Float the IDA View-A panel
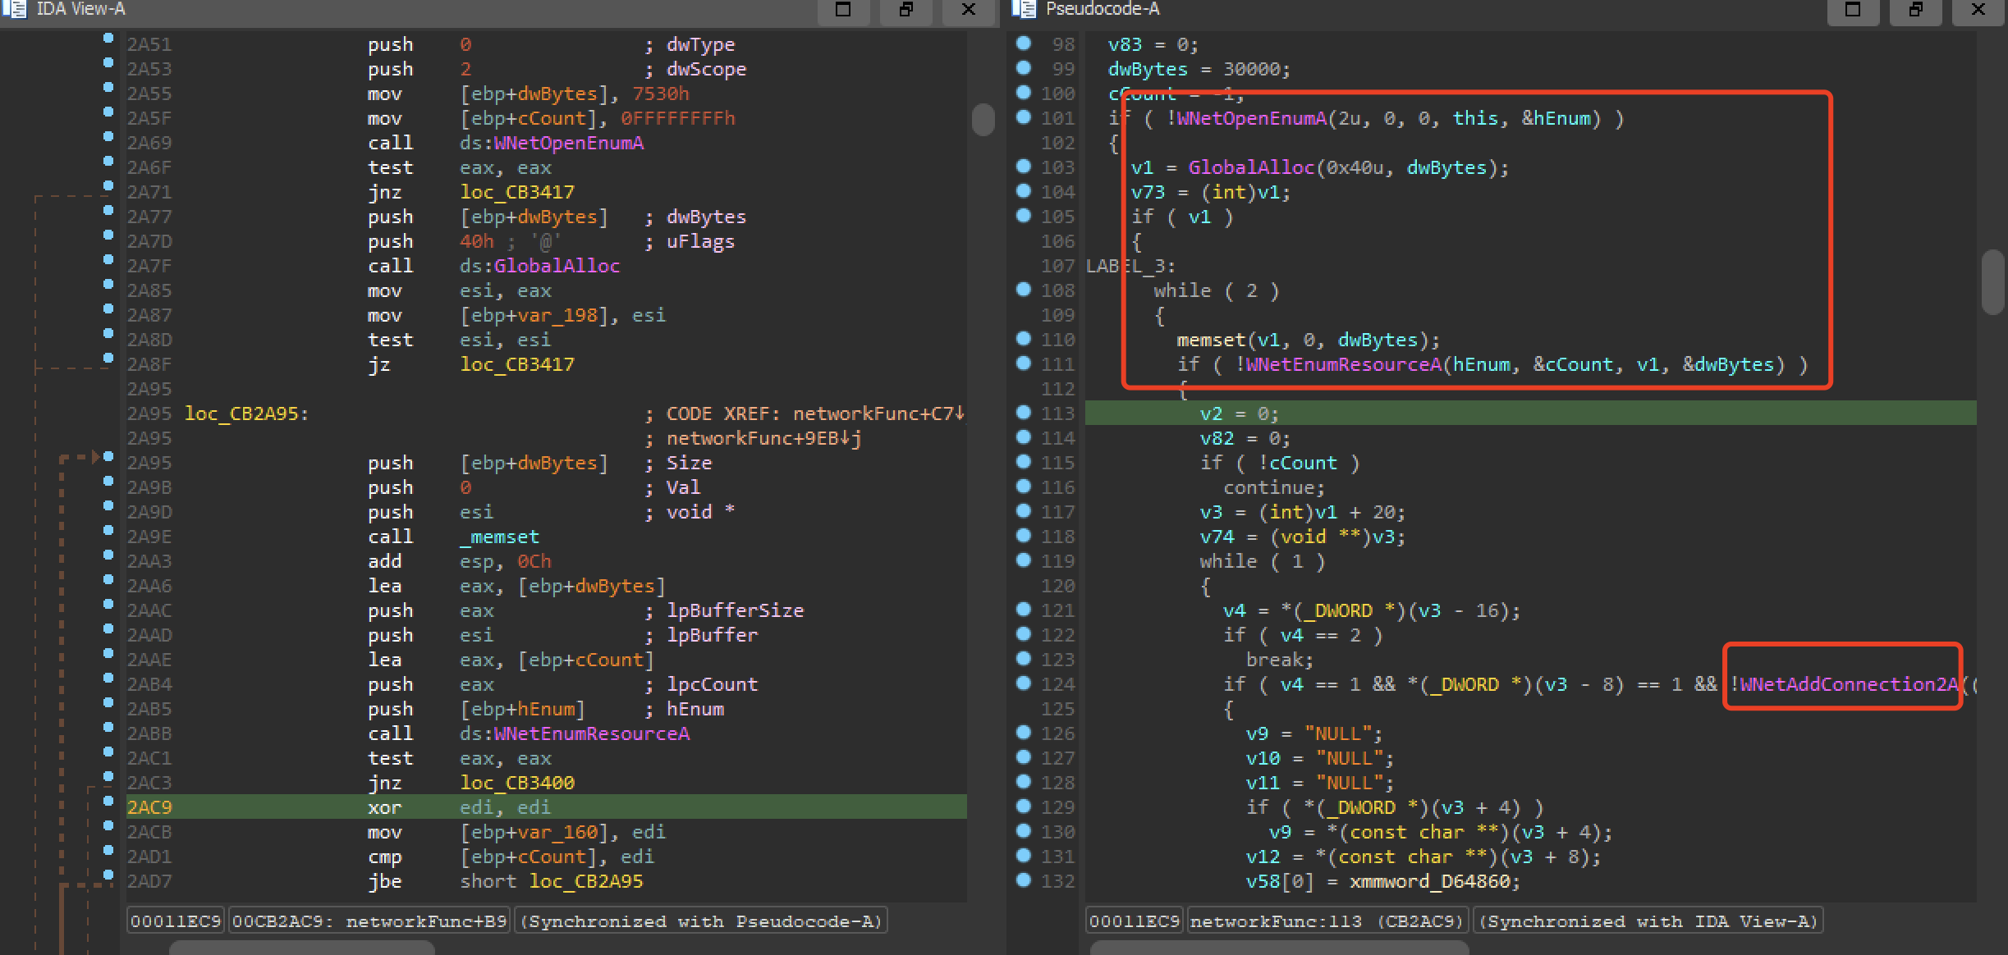The height and width of the screenshot is (955, 2008). click(905, 10)
